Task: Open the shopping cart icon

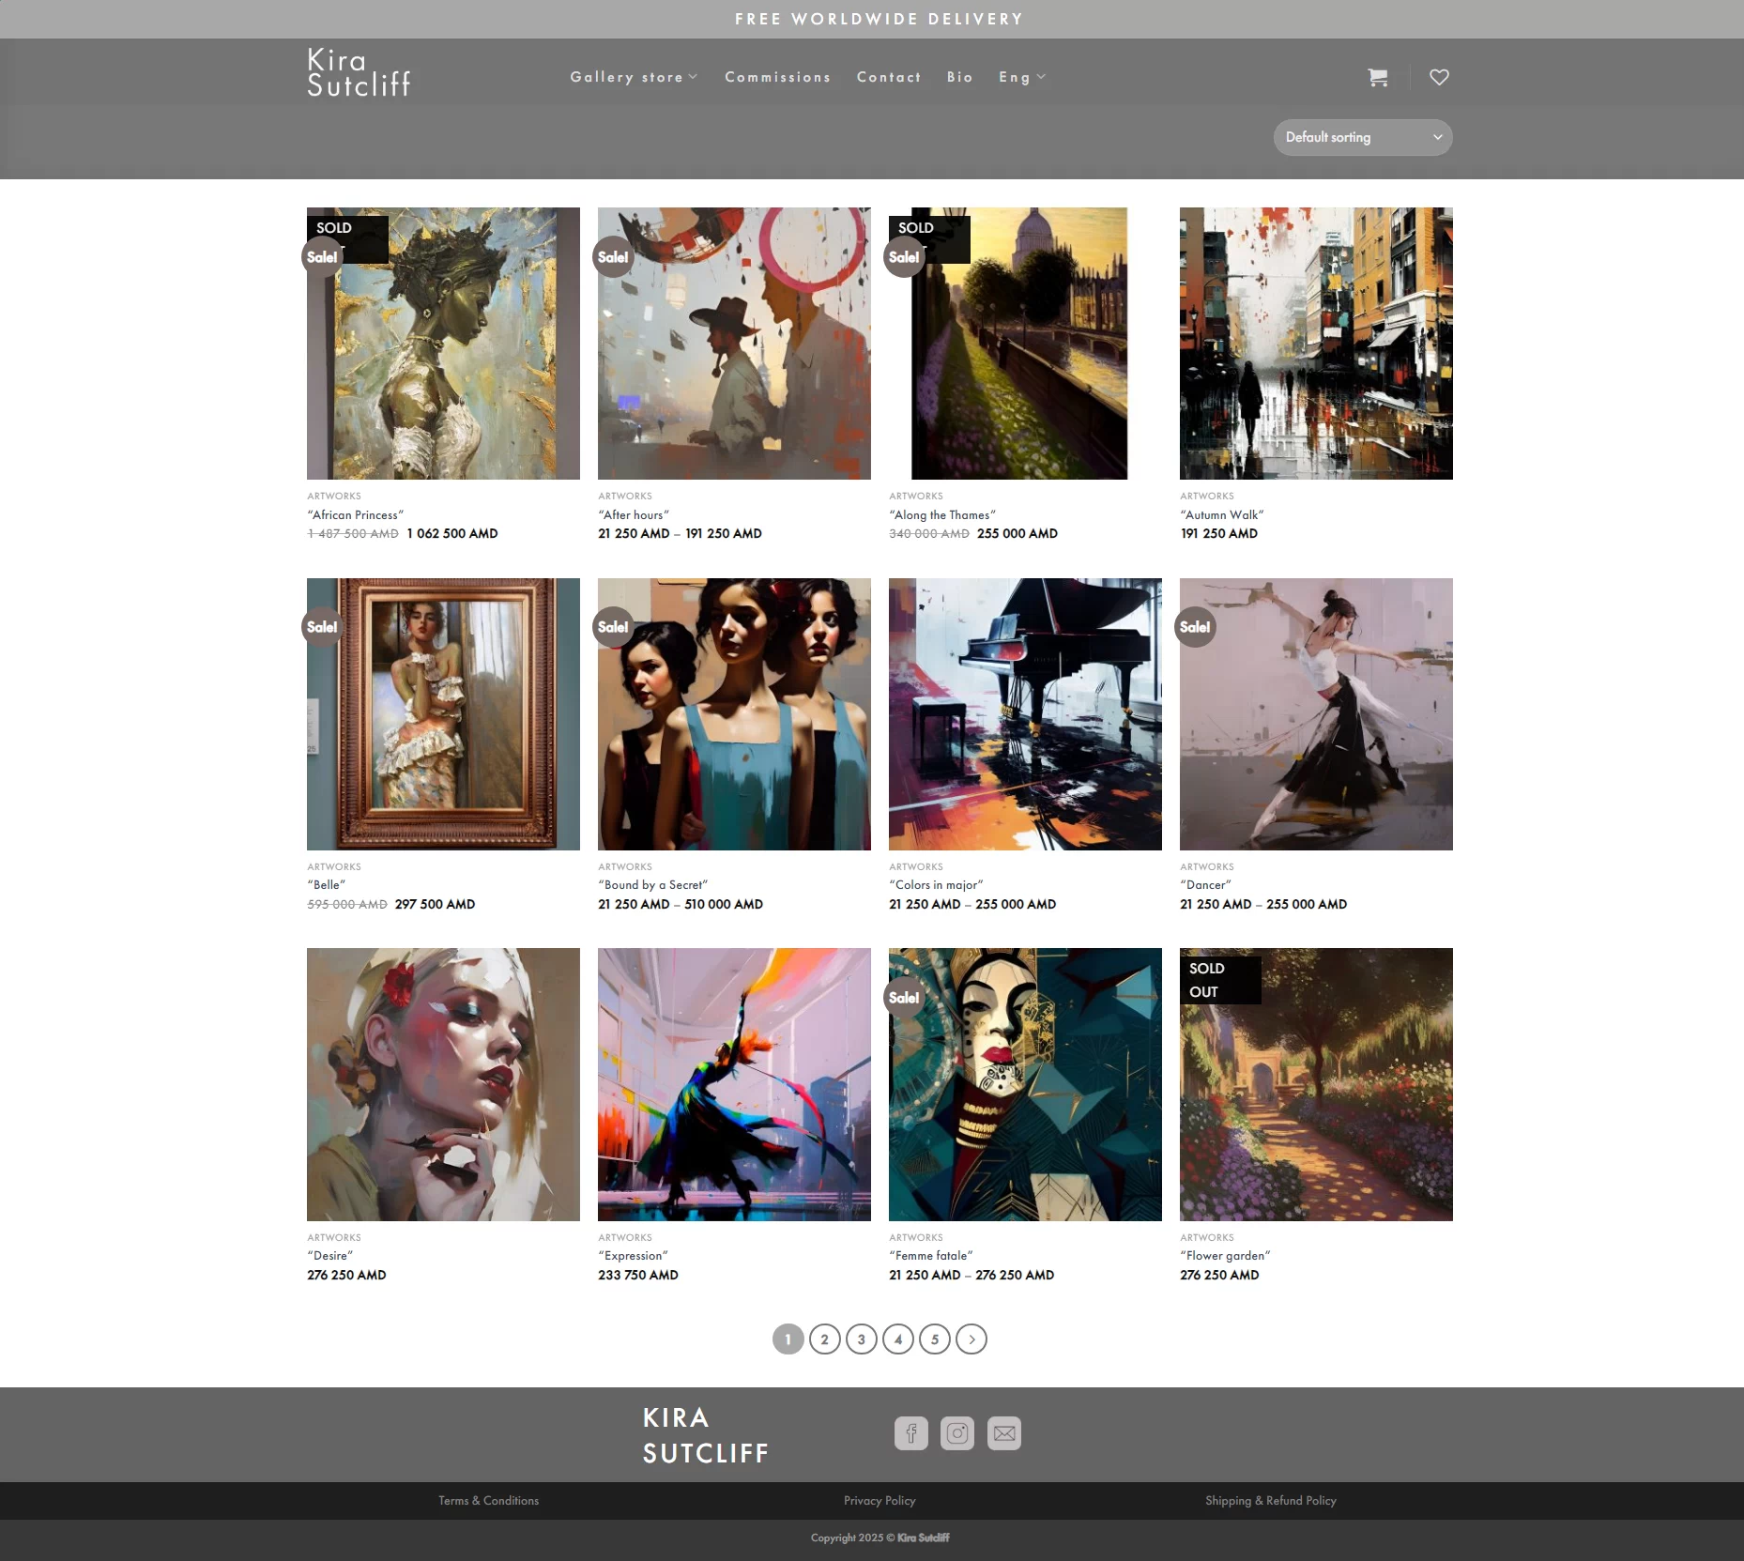Action: tap(1377, 78)
